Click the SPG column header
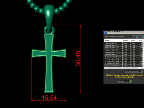144x108 pixels. 140,40
